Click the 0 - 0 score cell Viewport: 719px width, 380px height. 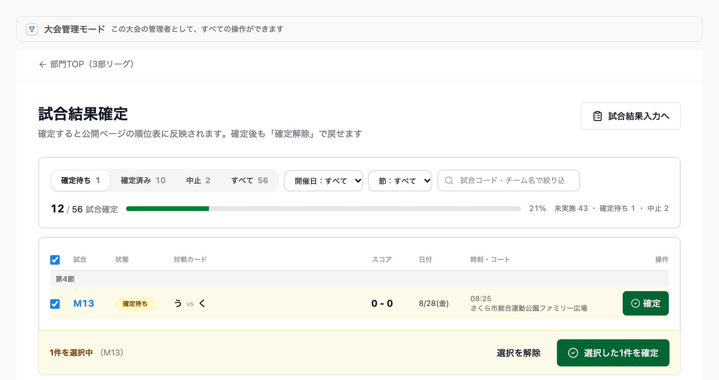(382, 303)
